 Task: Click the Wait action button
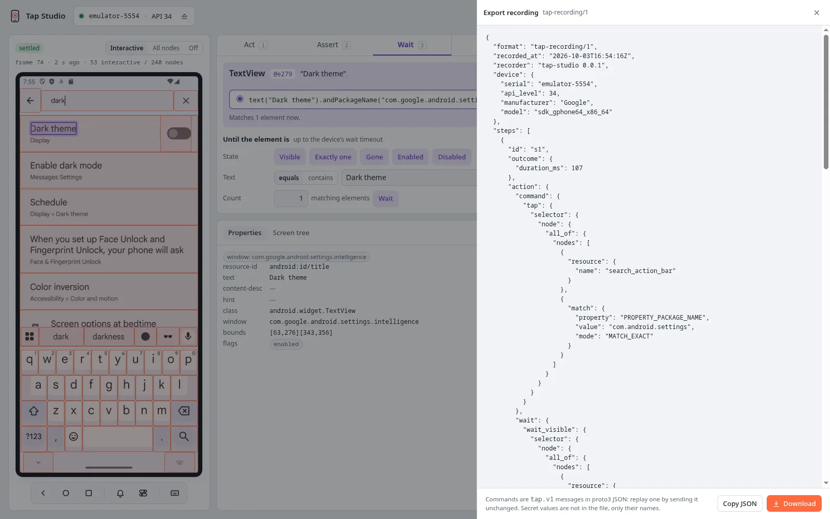click(385, 199)
